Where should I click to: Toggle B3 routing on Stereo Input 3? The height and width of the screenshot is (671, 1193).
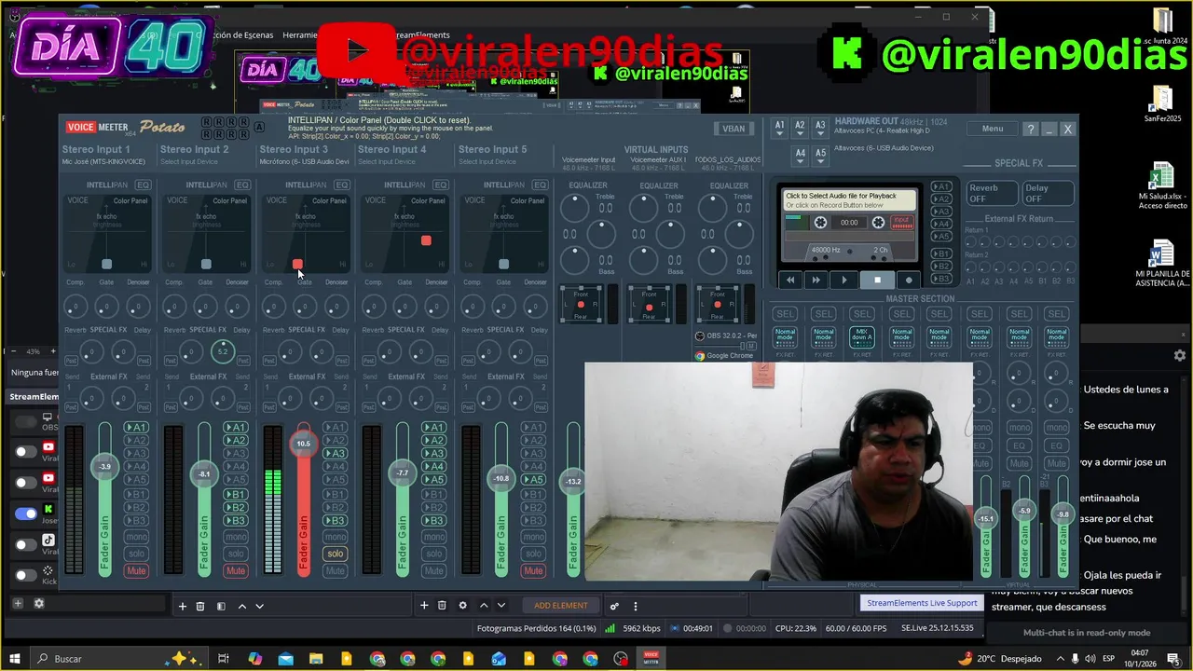(336, 521)
